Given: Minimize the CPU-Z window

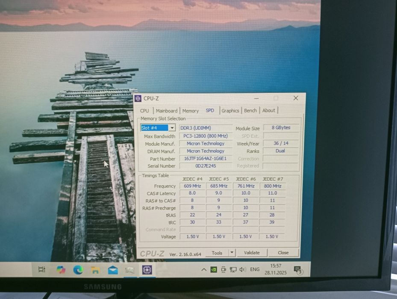Looking at the screenshot, I should point(256,98).
